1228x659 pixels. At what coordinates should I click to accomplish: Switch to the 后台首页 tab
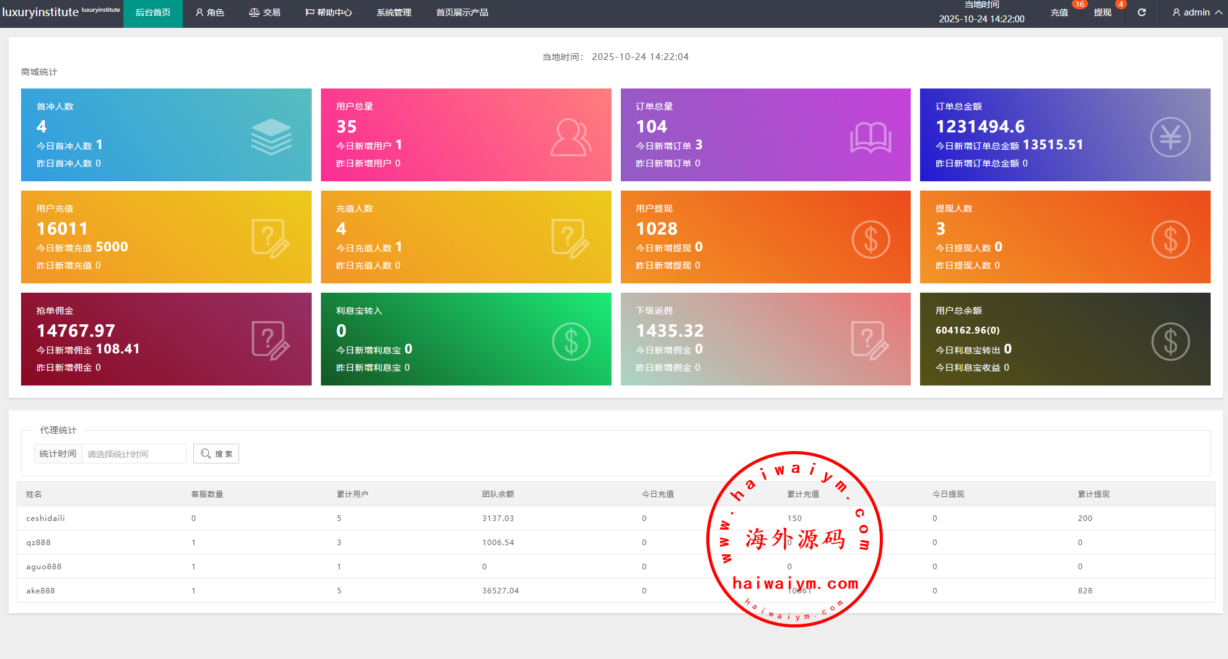click(x=153, y=12)
